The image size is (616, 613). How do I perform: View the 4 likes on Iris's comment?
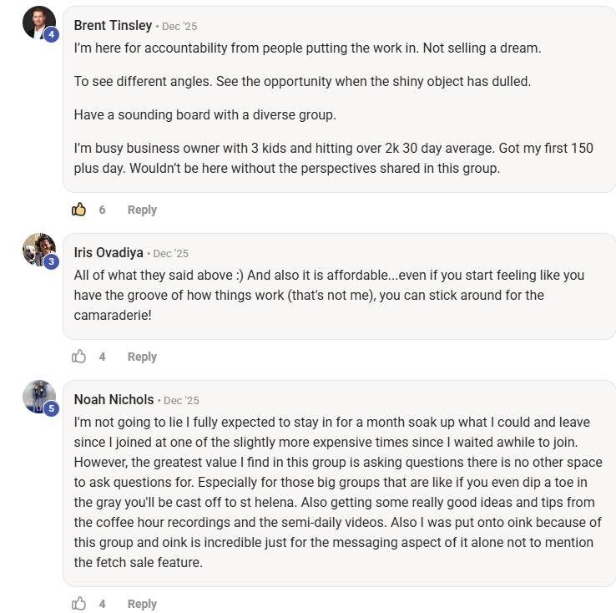102,357
